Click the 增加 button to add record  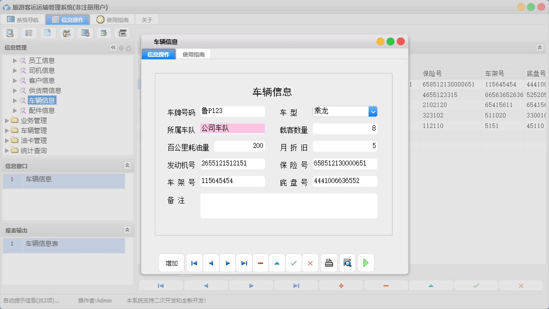pos(171,262)
